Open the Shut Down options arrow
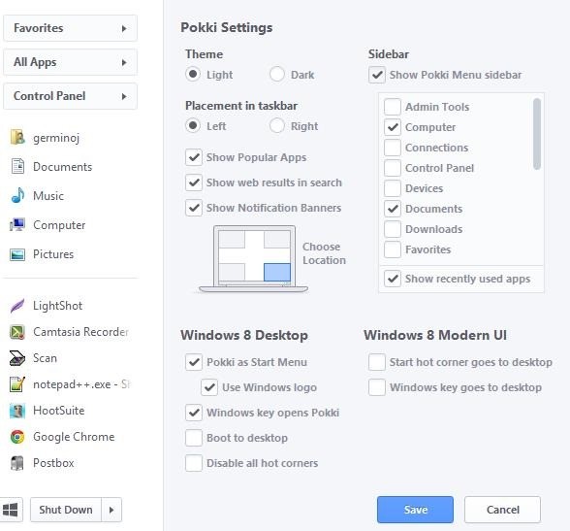The width and height of the screenshot is (570, 531). click(111, 510)
